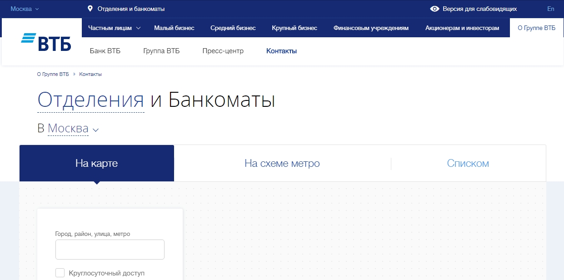Expand the city selector under the heading
Viewport: 564px width, 280px height.
73,129
